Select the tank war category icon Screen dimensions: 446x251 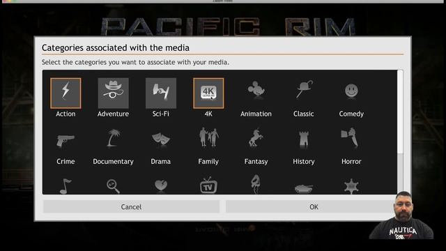click(304, 188)
